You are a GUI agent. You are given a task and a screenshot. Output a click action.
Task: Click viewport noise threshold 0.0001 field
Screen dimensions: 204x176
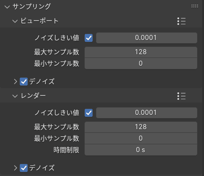(x=146, y=38)
